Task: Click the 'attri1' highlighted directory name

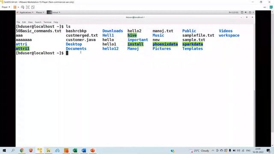Action: point(23,48)
